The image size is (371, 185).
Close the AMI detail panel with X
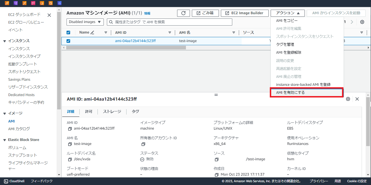357,99
